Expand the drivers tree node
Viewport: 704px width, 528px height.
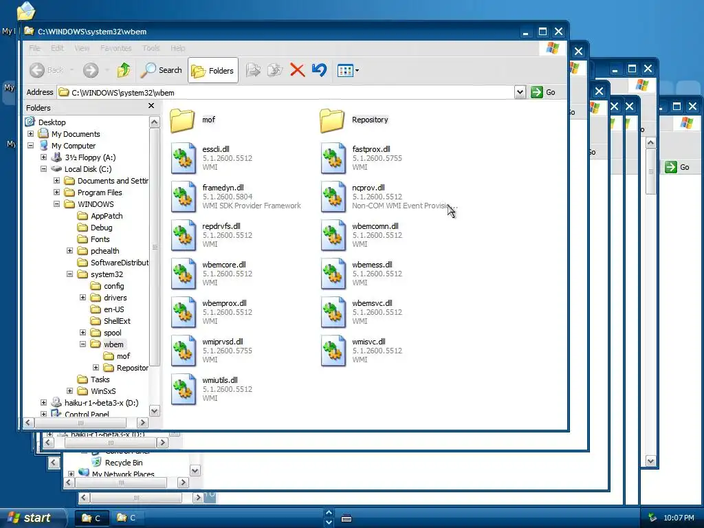pyautogui.click(x=82, y=297)
